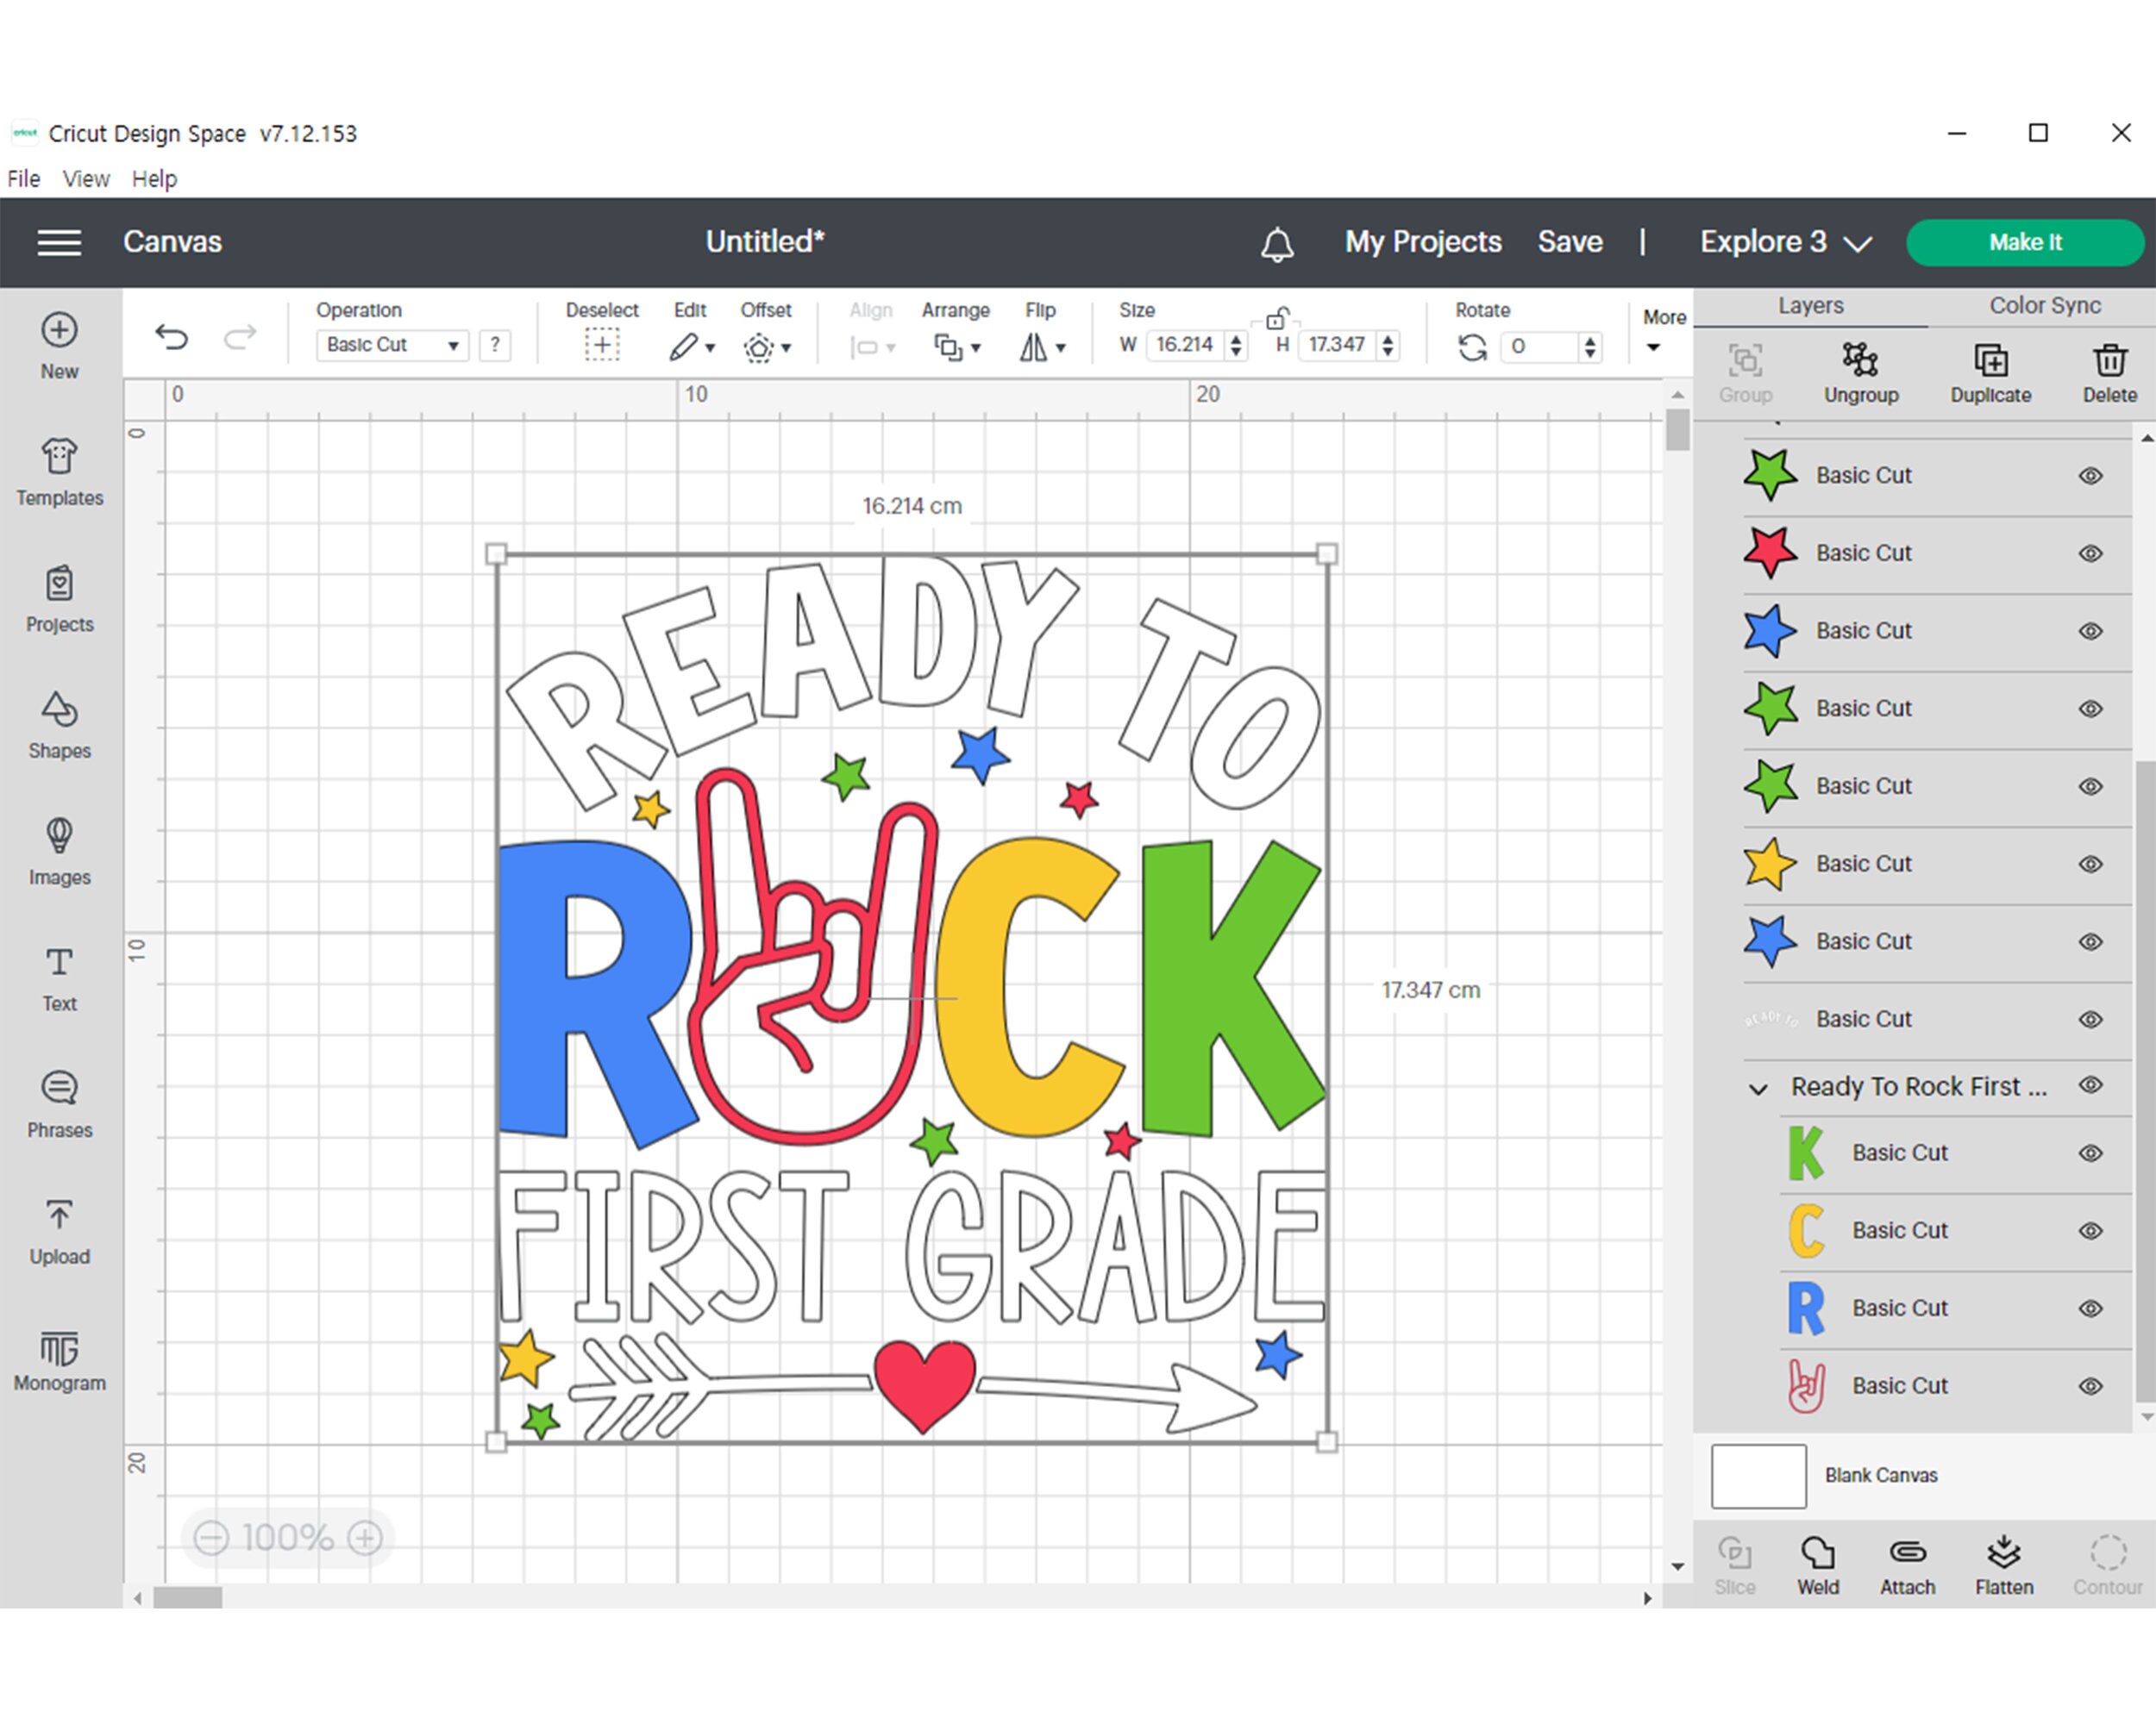Select the Shapes tool in the sidebar
The height and width of the screenshot is (1724, 2156).
[x=59, y=725]
